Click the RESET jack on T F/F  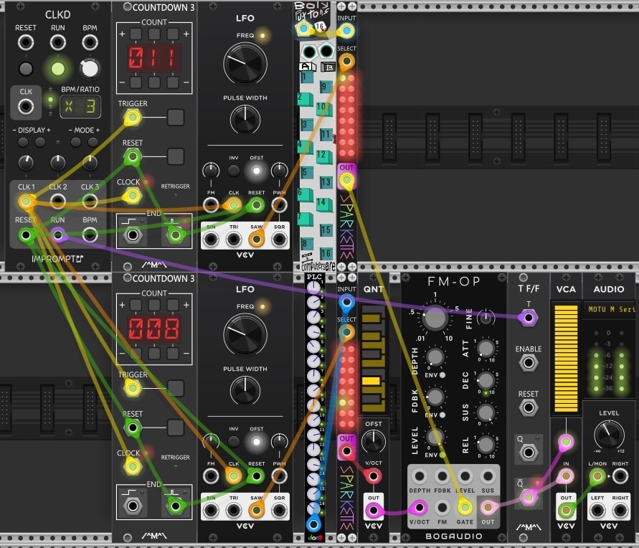coord(528,407)
